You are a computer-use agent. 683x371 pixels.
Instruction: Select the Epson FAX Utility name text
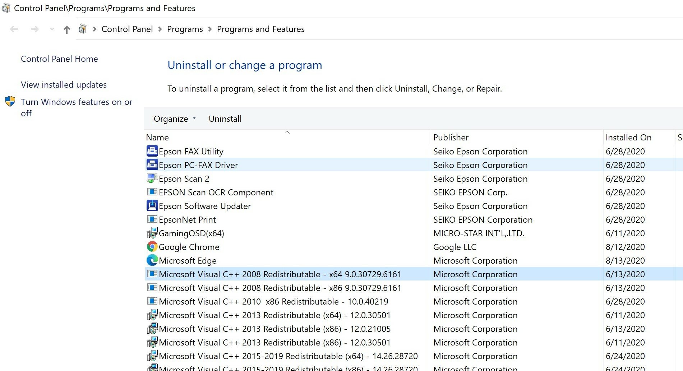[191, 152]
